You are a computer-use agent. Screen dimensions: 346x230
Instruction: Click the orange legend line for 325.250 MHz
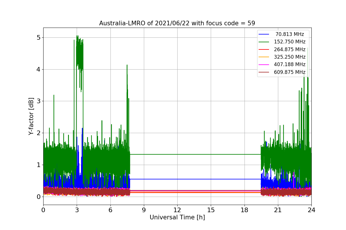264,57
